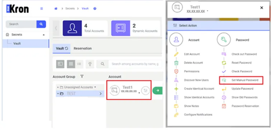
Task: Expand TEST group with right chevron
Action: click(101, 94)
